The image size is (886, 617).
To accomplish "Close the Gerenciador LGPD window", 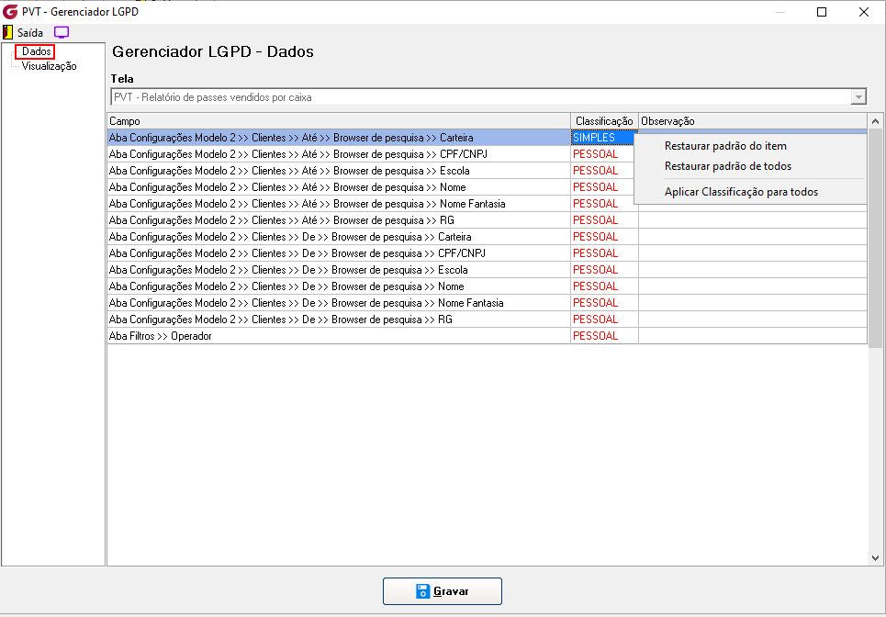I will (x=863, y=12).
